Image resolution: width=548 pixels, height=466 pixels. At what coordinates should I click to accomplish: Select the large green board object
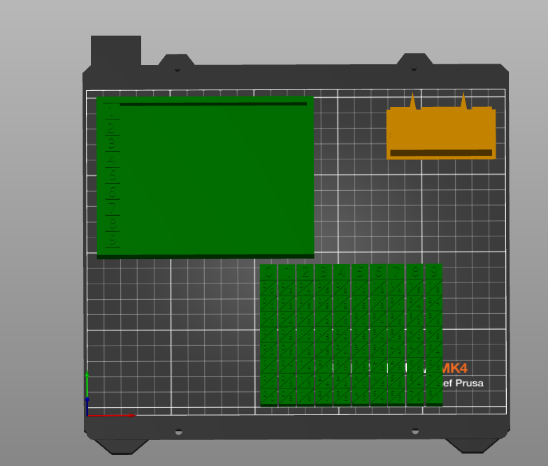[206, 177]
